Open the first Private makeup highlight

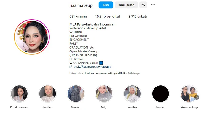tap(19, 94)
